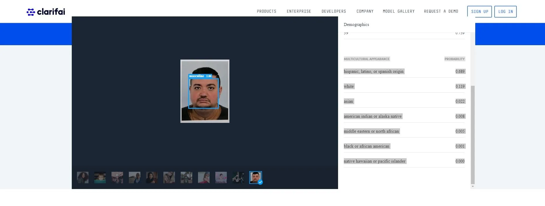Select the second thumbnail in the sample strip
This screenshot has width=545, height=206.
tap(100, 178)
